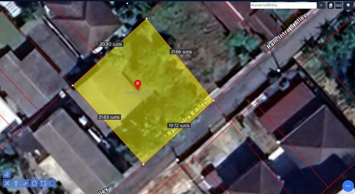The width and height of the screenshot is (355, 194).
Task: Pick the rectangle drawing tool
Action: [x=43, y=183]
